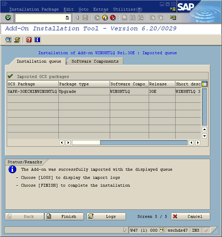Click the Logs button
The height and width of the screenshot is (237, 222).
[106, 216]
